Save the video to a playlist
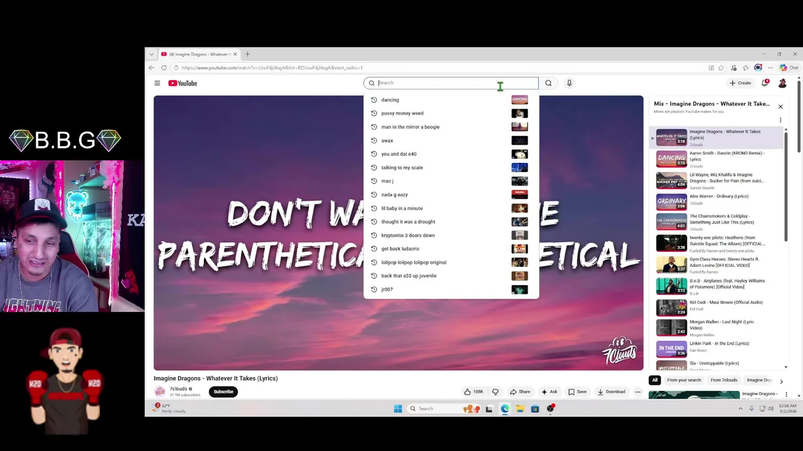The image size is (803, 451). point(577,391)
